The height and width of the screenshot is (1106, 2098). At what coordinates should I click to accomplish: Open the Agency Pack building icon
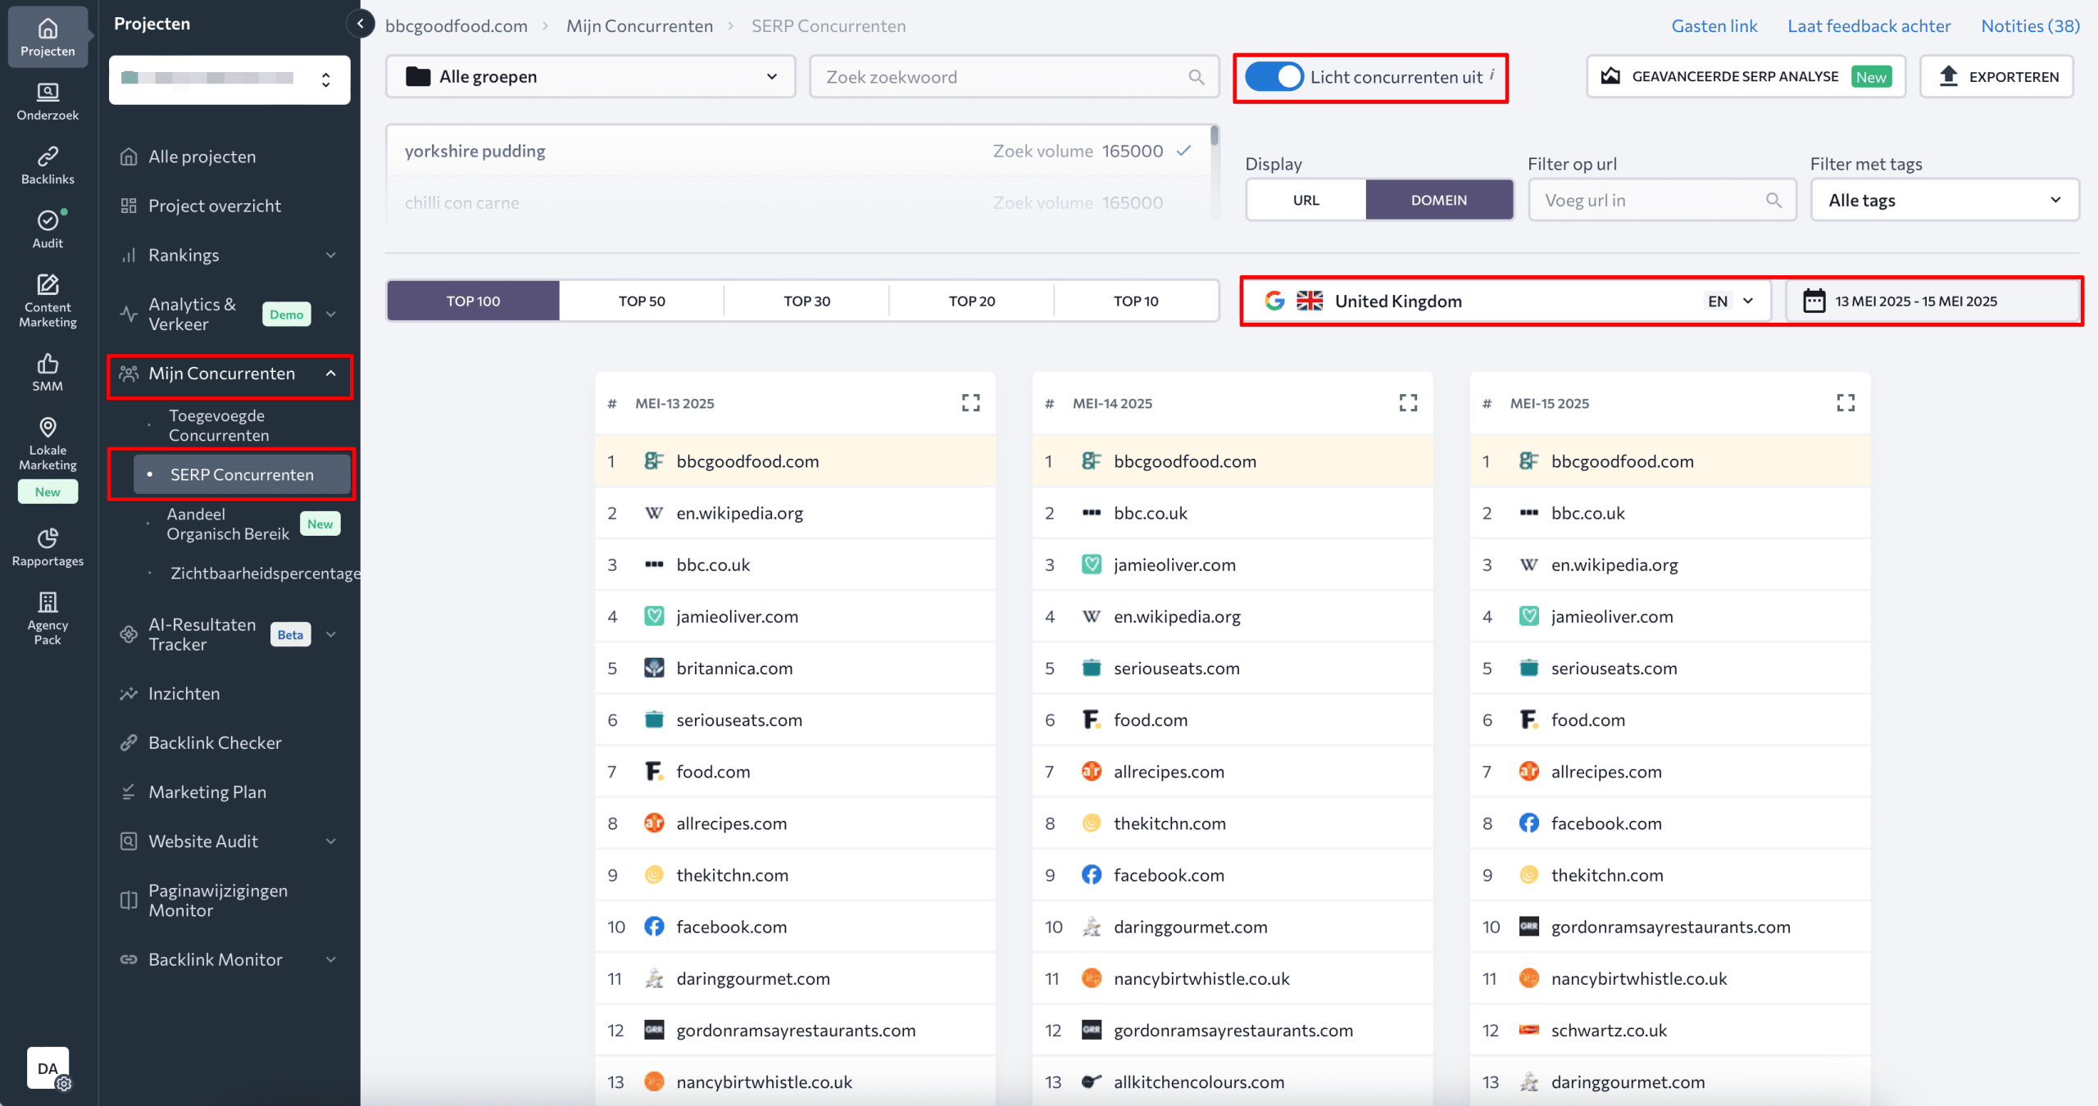[x=48, y=618]
